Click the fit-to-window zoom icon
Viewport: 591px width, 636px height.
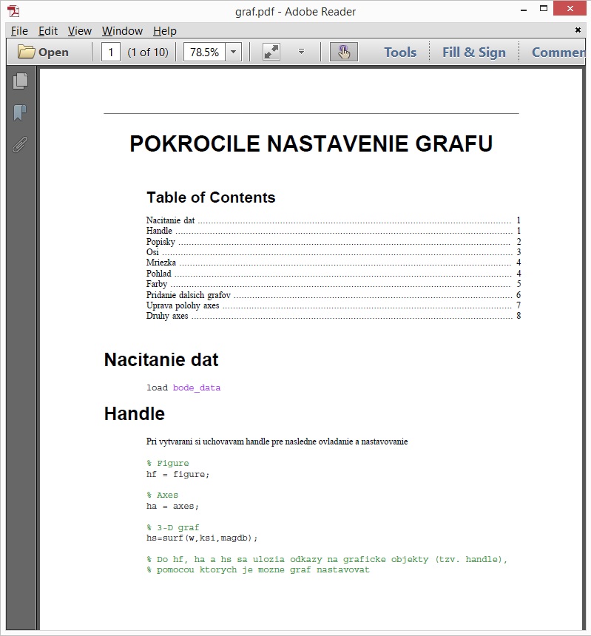271,52
